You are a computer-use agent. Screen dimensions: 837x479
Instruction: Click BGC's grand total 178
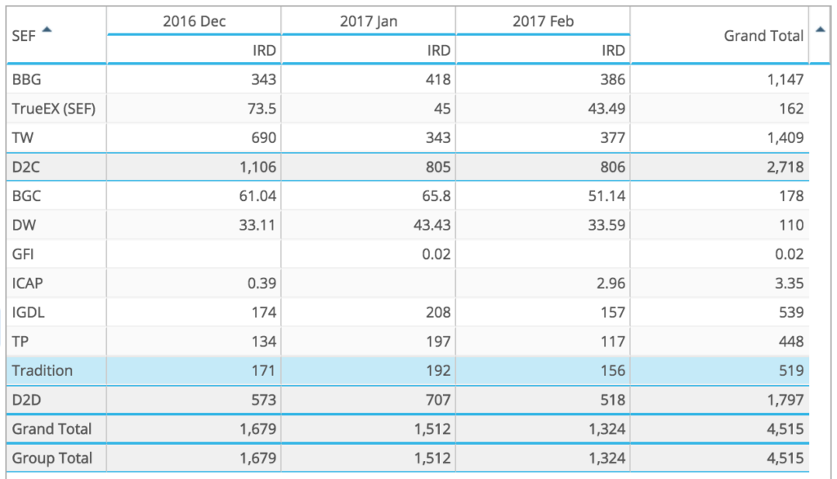point(791,196)
